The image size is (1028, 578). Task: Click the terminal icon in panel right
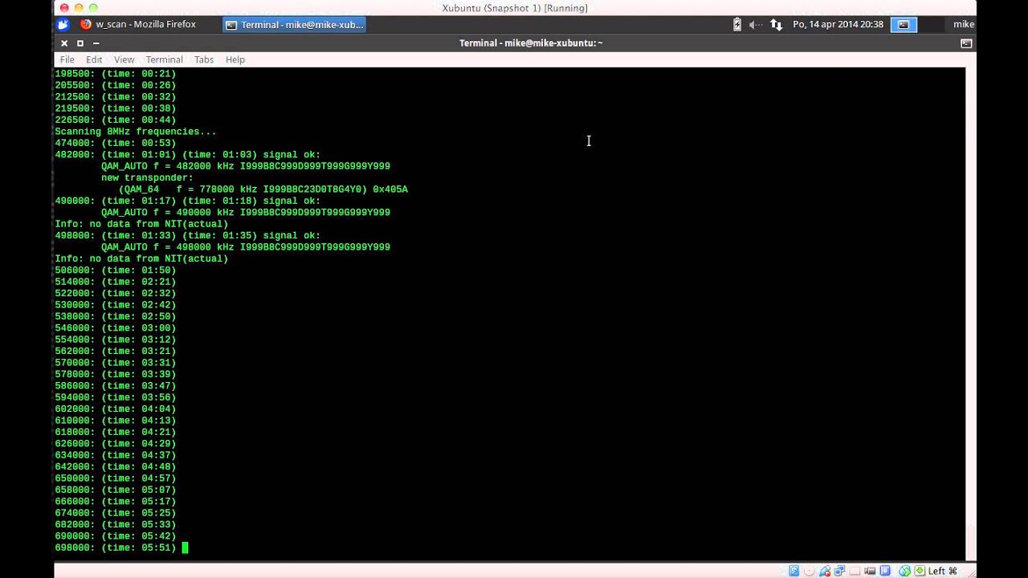click(x=903, y=24)
